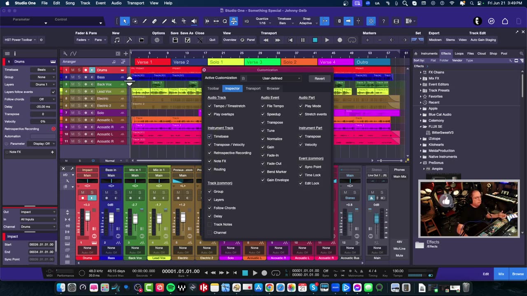Viewport: 527px width, 296px height.
Task: Click the Close song X icon
Action: 200,40
